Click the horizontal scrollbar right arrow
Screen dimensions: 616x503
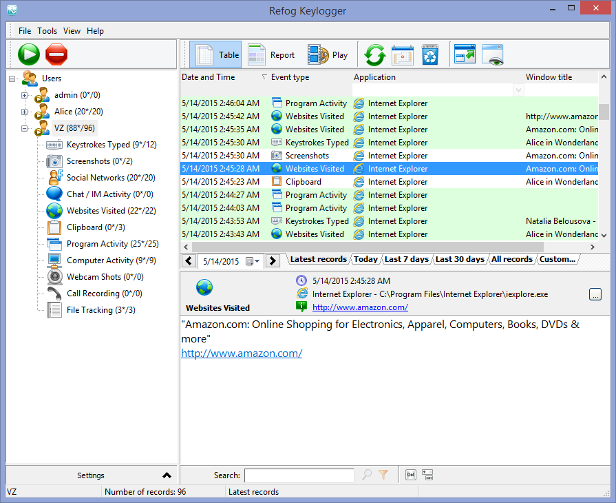pos(593,247)
